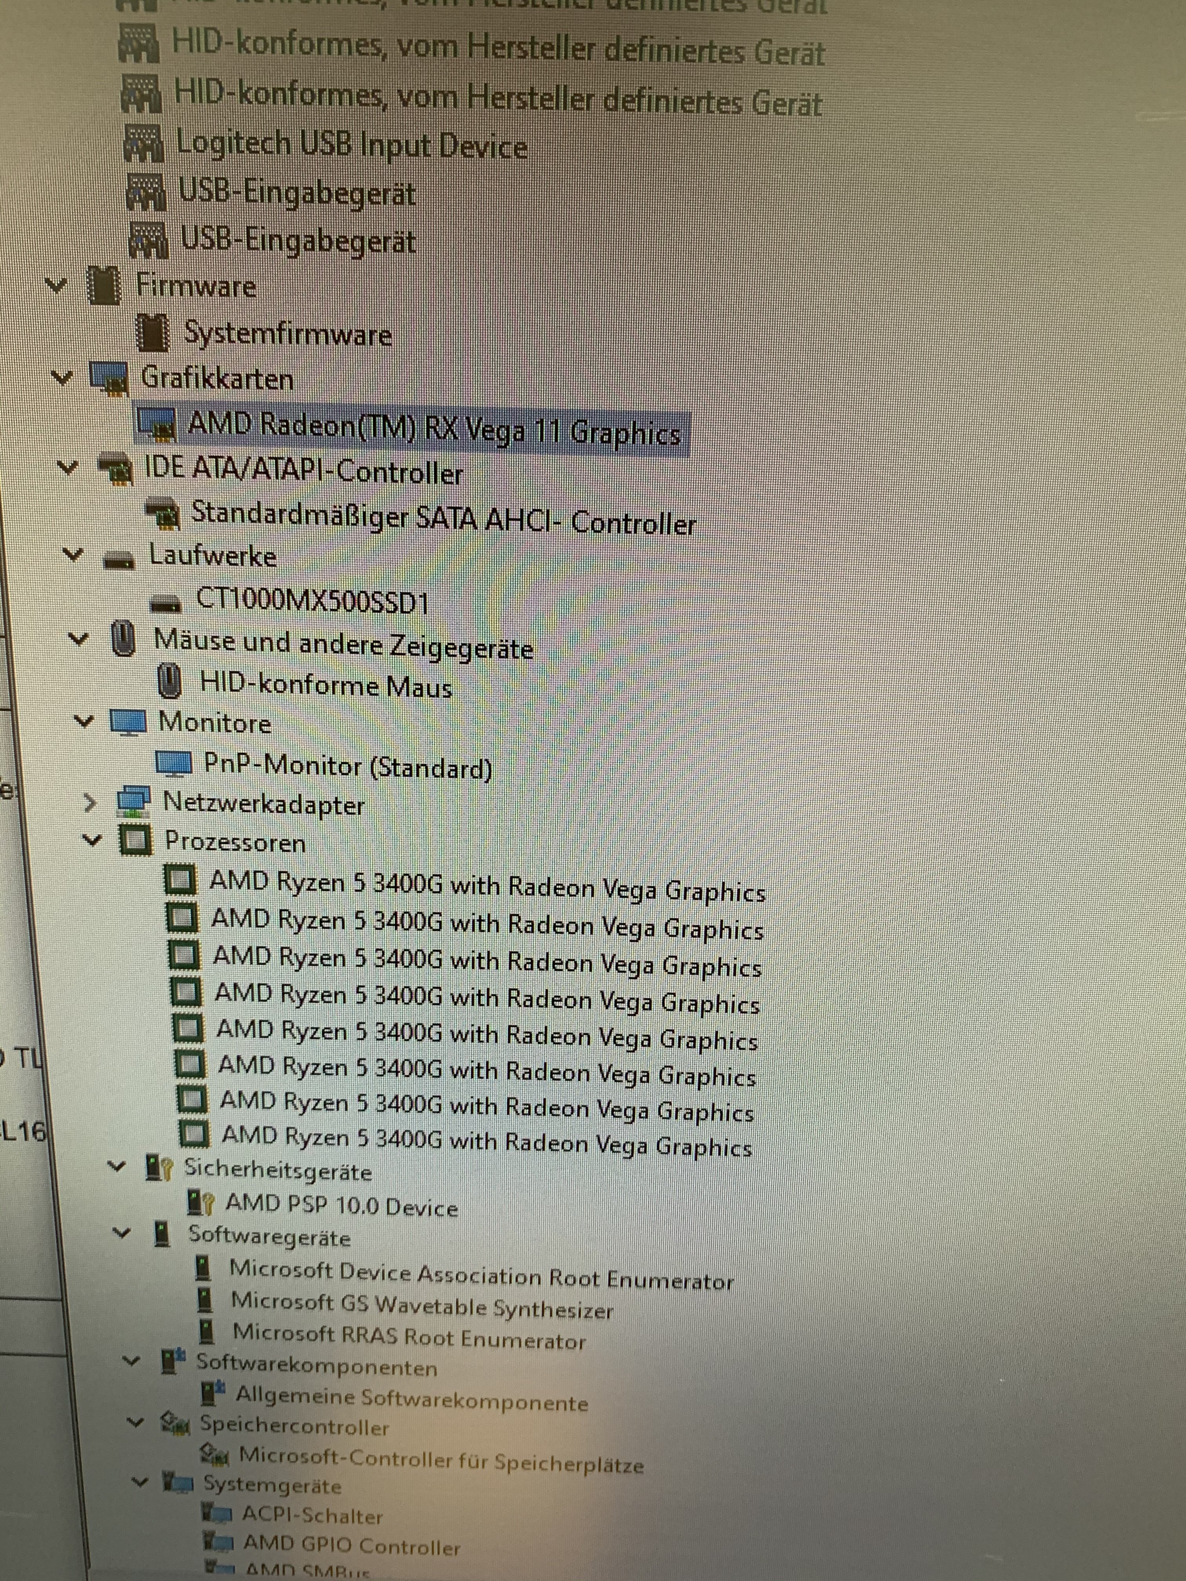1186x1581 pixels.
Task: Collapse the Softwaregeräte category
Action: (x=122, y=1233)
